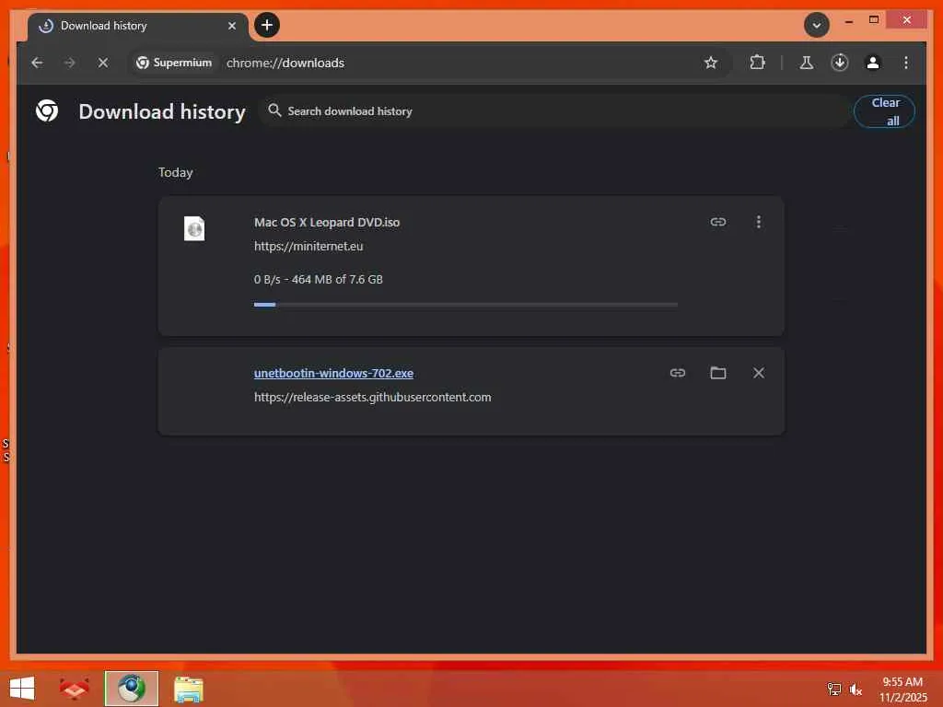The height and width of the screenshot is (707, 943).
Task: Click the Clear all button
Action: point(884,111)
